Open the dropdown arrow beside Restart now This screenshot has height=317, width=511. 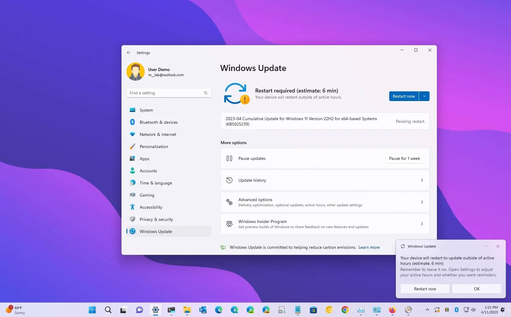[x=424, y=96]
